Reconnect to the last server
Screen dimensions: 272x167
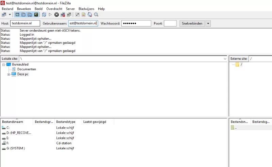(x=69, y=15)
